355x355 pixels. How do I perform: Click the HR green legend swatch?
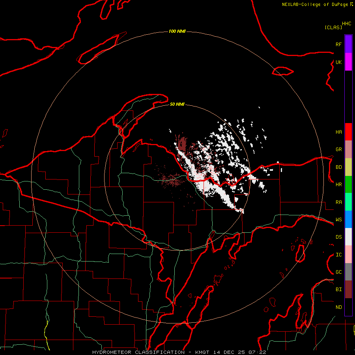tap(348, 184)
